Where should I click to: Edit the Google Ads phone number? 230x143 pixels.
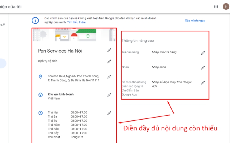pos(203,83)
